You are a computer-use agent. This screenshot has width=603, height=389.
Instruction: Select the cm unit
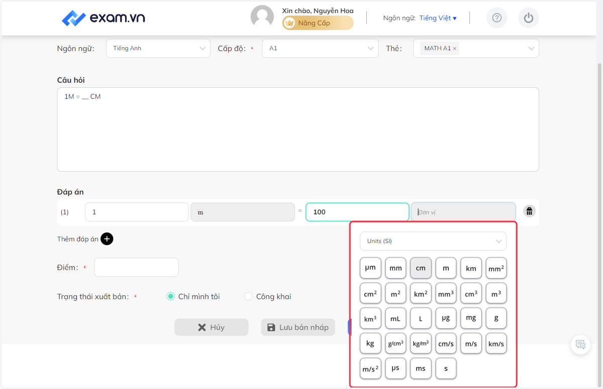(421, 268)
